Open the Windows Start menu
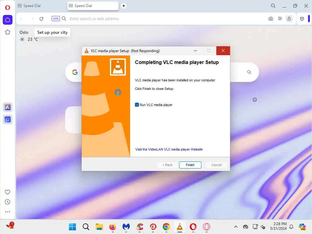The height and width of the screenshot is (234, 312). click(x=72, y=227)
